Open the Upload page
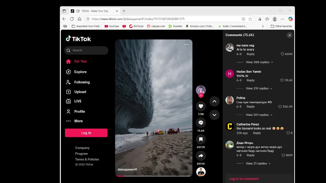 [76, 92]
